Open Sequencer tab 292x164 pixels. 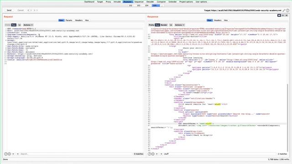pyautogui.click(x=139, y=2)
